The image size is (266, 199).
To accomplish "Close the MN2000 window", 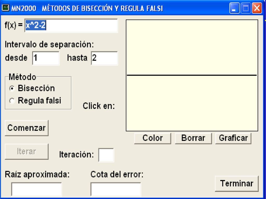I will [x=257, y=8].
